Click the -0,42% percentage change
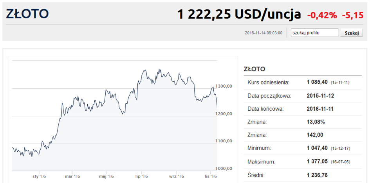The width and height of the screenshot is (370, 183). 322,16
